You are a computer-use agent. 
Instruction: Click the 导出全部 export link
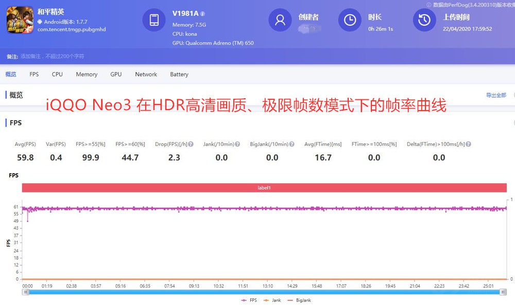(496, 95)
